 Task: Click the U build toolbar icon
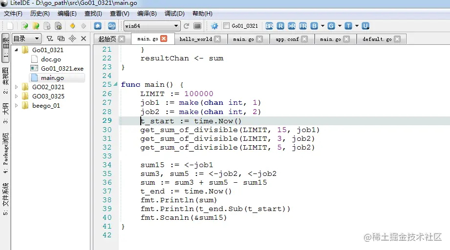click(x=365, y=26)
